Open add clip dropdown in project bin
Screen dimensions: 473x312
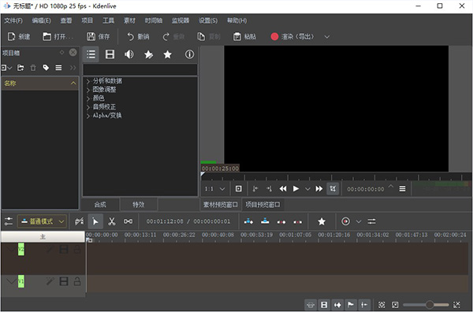pos(6,68)
